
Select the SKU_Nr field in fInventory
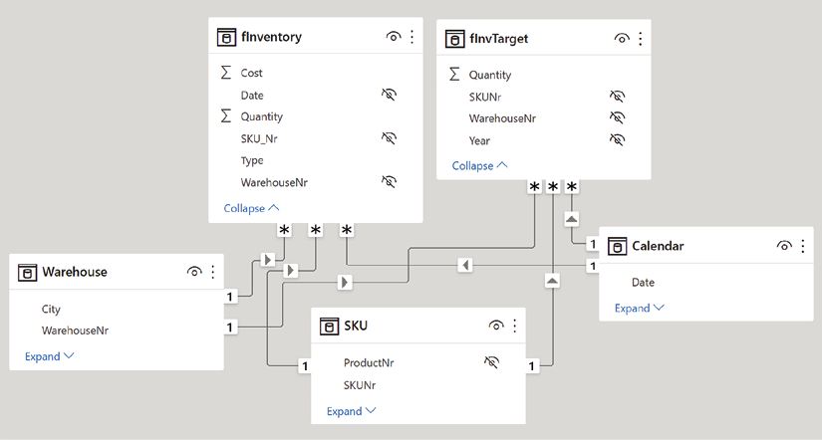(259, 138)
